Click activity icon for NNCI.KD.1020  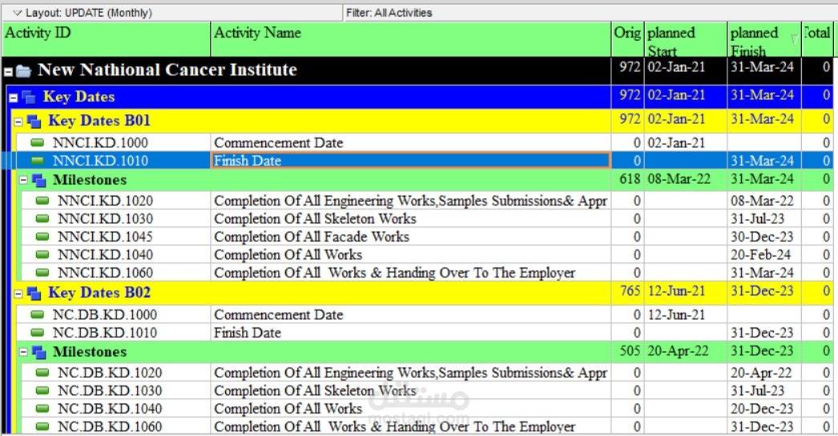pyautogui.click(x=42, y=201)
